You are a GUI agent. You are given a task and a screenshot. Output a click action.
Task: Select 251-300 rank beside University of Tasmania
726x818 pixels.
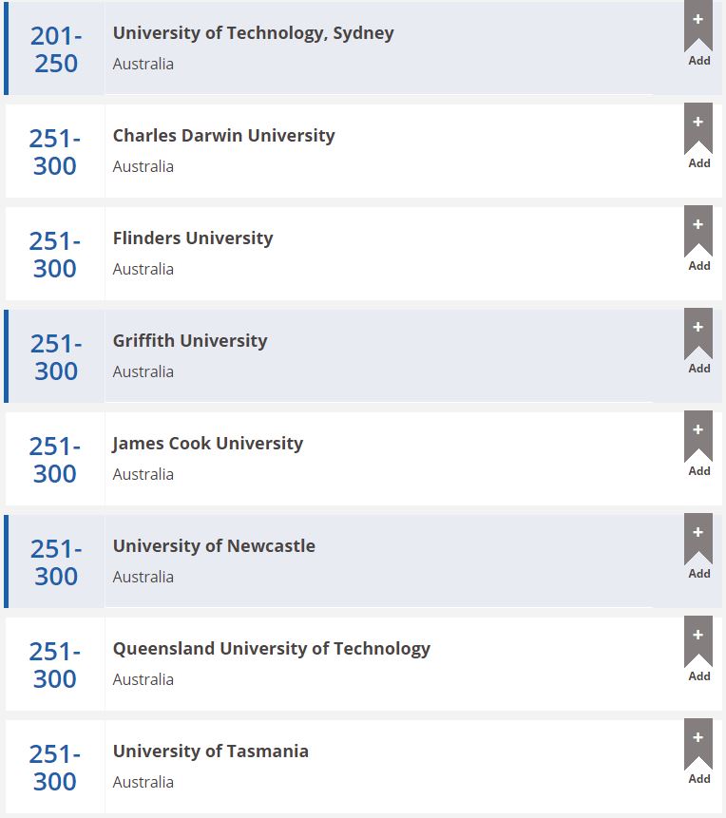click(55, 768)
